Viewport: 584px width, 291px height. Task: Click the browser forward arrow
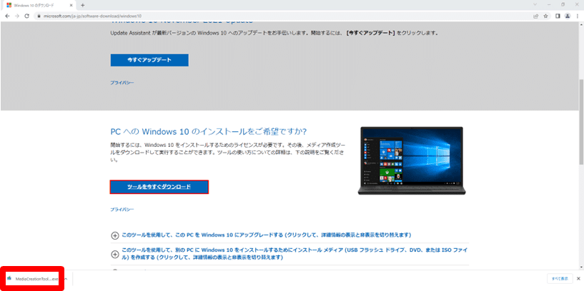(x=17, y=16)
